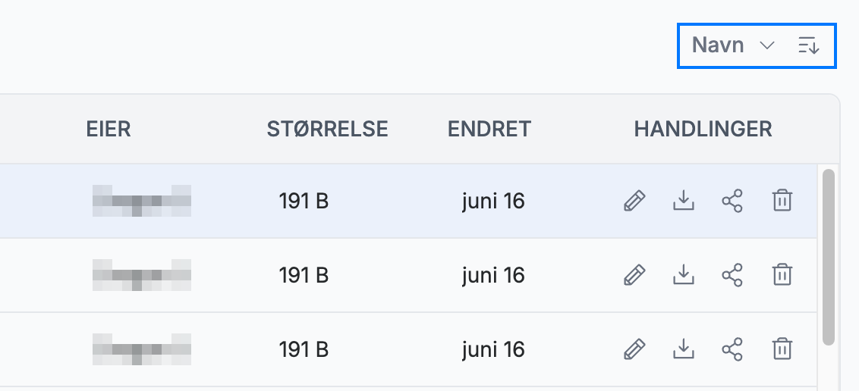Sort by the STØRRELSE column header
The width and height of the screenshot is (859, 391).
point(327,130)
